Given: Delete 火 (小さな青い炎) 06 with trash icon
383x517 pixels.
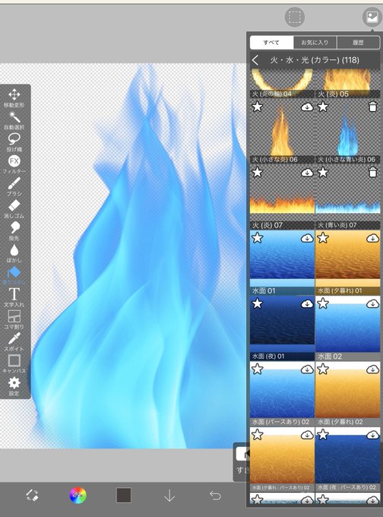Looking at the screenshot, I should pyautogui.click(x=372, y=107).
